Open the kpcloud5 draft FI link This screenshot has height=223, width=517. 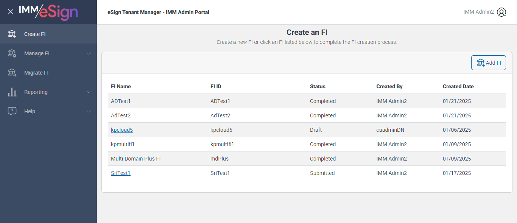click(x=122, y=130)
